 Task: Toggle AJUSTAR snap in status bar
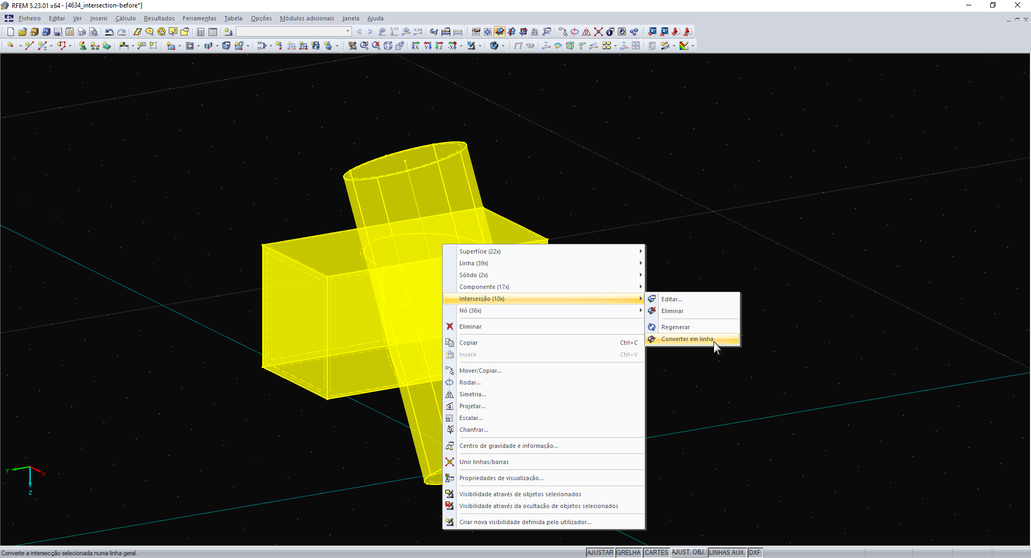(x=600, y=553)
